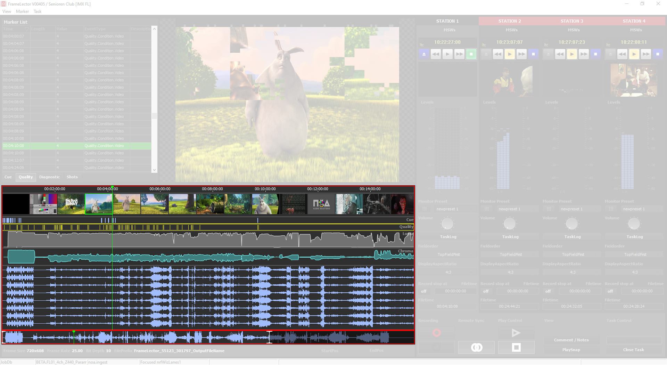Click the red Recording button
This screenshot has width=667, height=365.
436,333
